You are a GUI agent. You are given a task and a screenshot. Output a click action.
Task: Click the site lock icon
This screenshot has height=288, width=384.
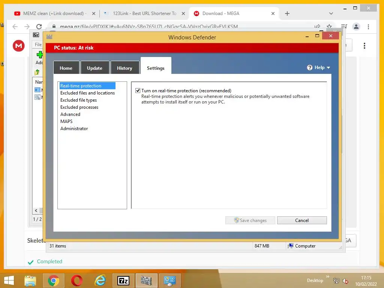pos(54,26)
